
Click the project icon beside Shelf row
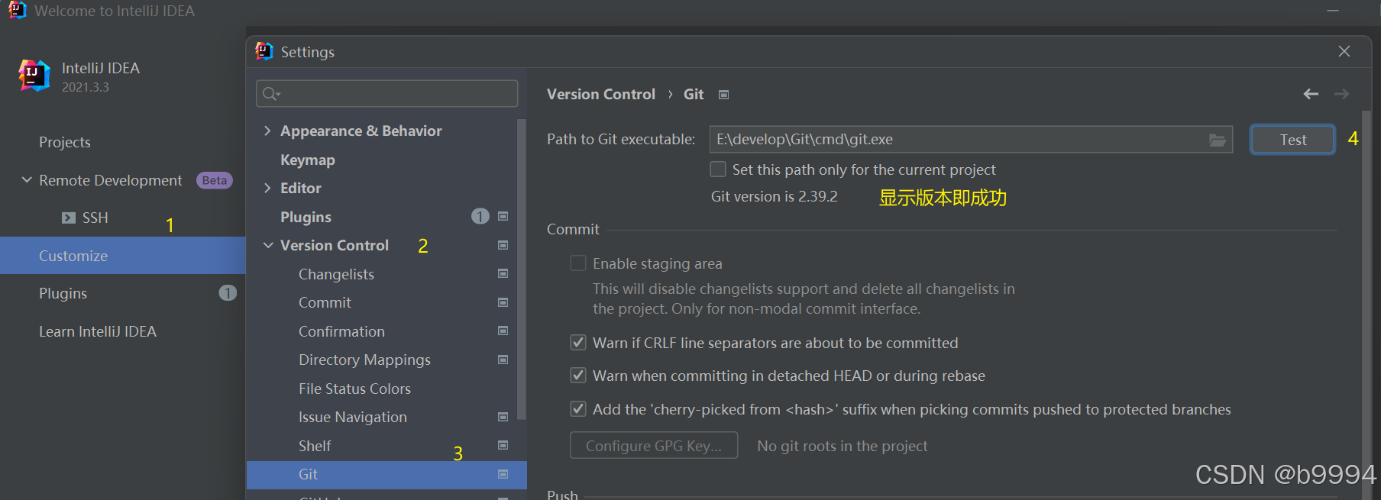coord(503,445)
